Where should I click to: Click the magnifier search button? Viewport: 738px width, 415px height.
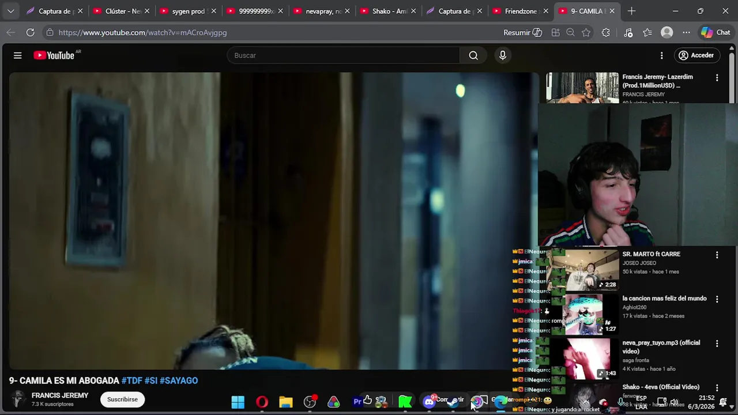tap(473, 55)
